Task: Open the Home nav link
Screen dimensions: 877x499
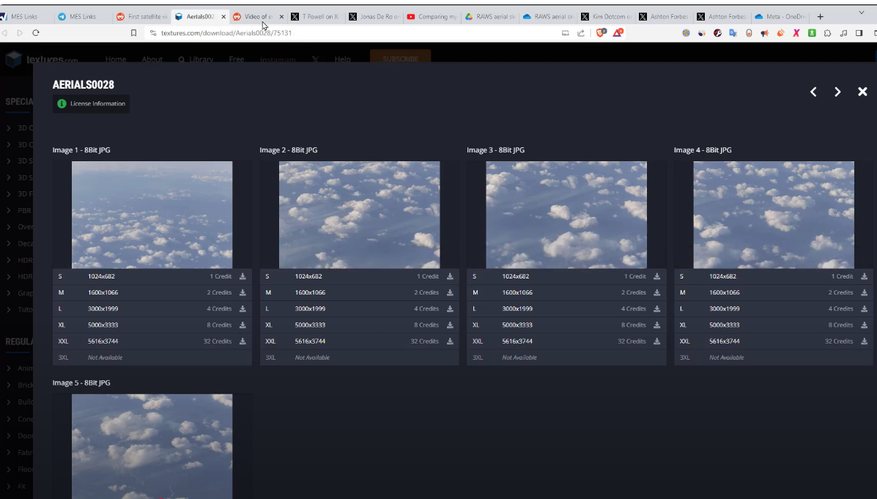Action: click(x=116, y=59)
